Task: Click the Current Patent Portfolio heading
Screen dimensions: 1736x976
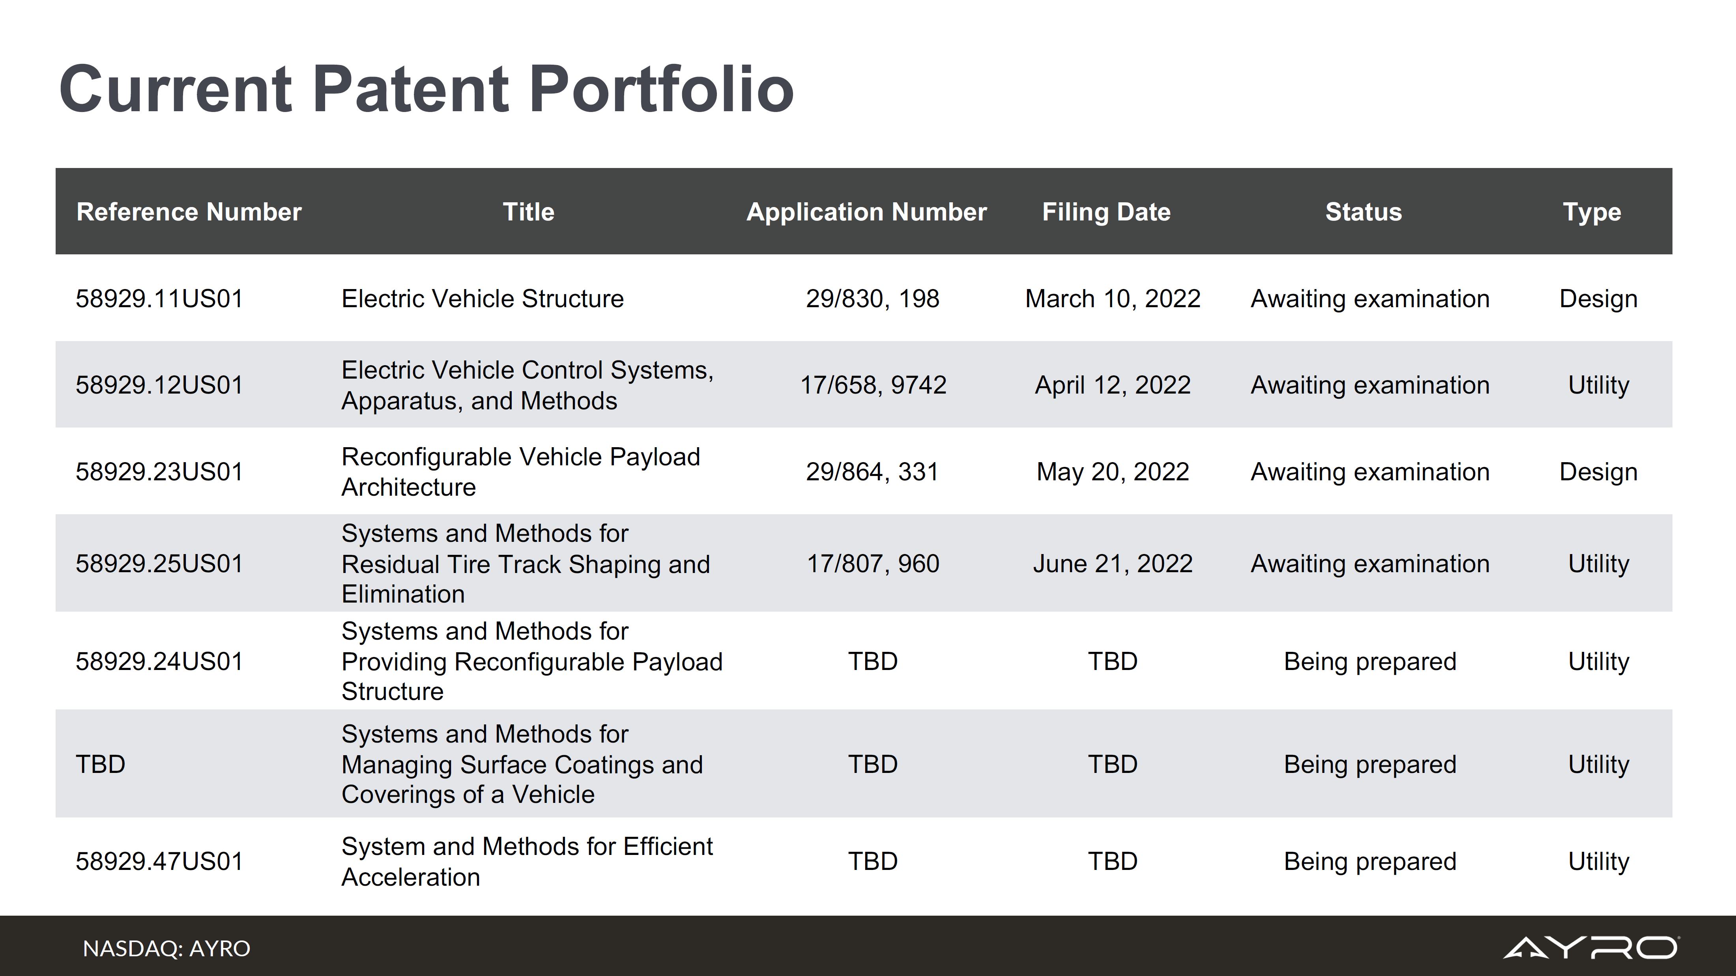Action: click(426, 89)
